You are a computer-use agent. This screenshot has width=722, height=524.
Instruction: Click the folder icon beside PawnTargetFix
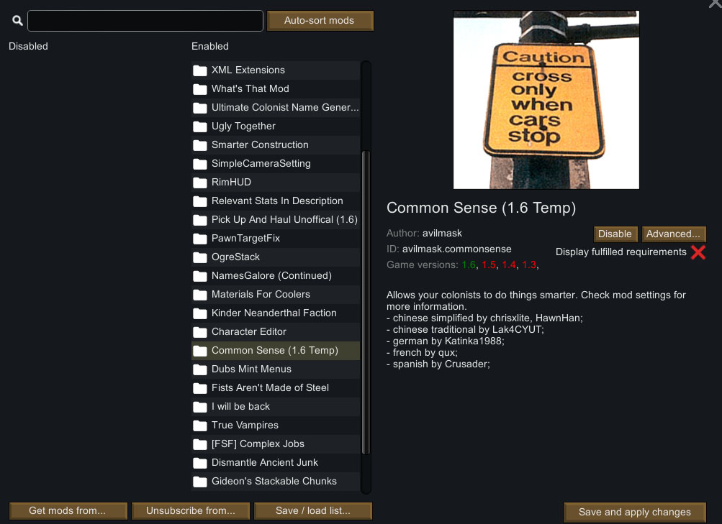[200, 239]
